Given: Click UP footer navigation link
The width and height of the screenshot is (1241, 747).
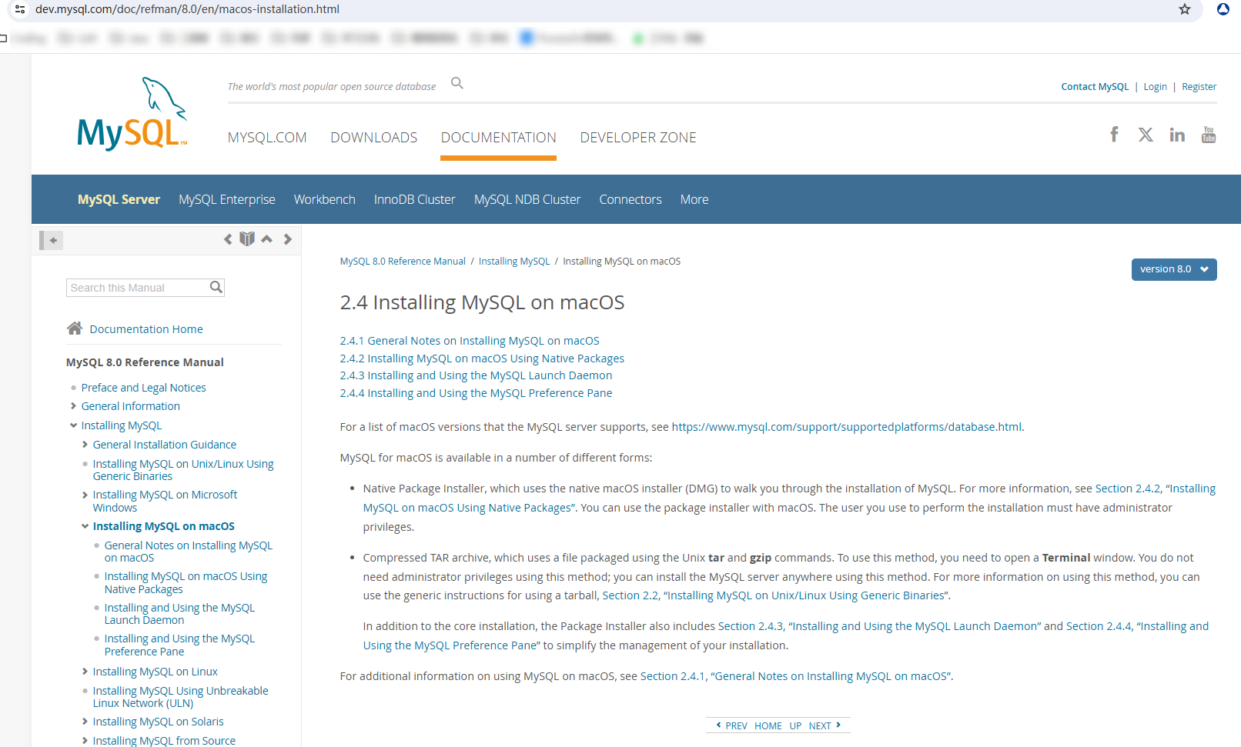Looking at the screenshot, I should (x=795, y=725).
